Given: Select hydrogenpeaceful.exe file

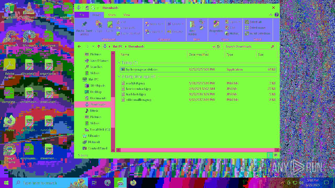Looking at the screenshot, I should pos(198,69).
